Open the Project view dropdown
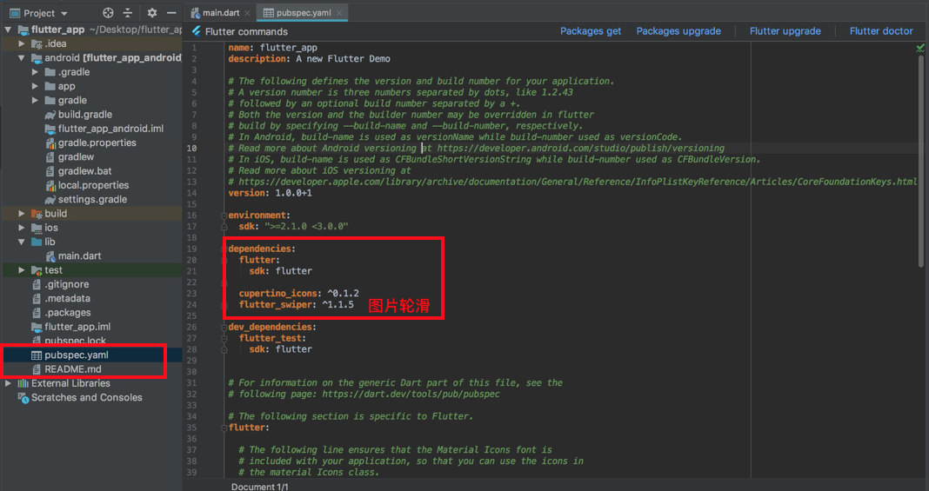Image resolution: width=929 pixels, height=491 pixels. click(38, 13)
